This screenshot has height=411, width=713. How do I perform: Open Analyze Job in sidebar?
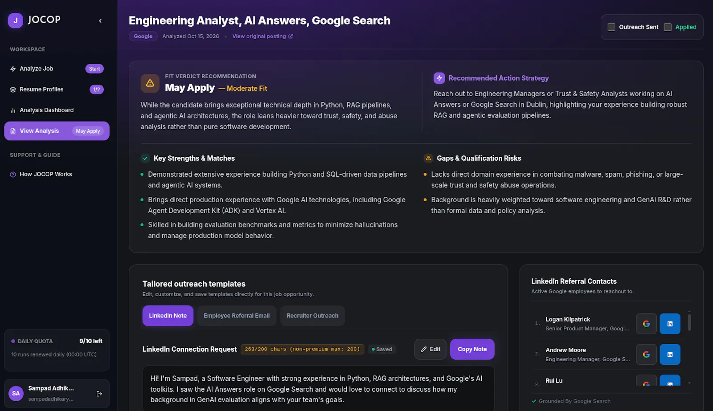click(x=57, y=69)
